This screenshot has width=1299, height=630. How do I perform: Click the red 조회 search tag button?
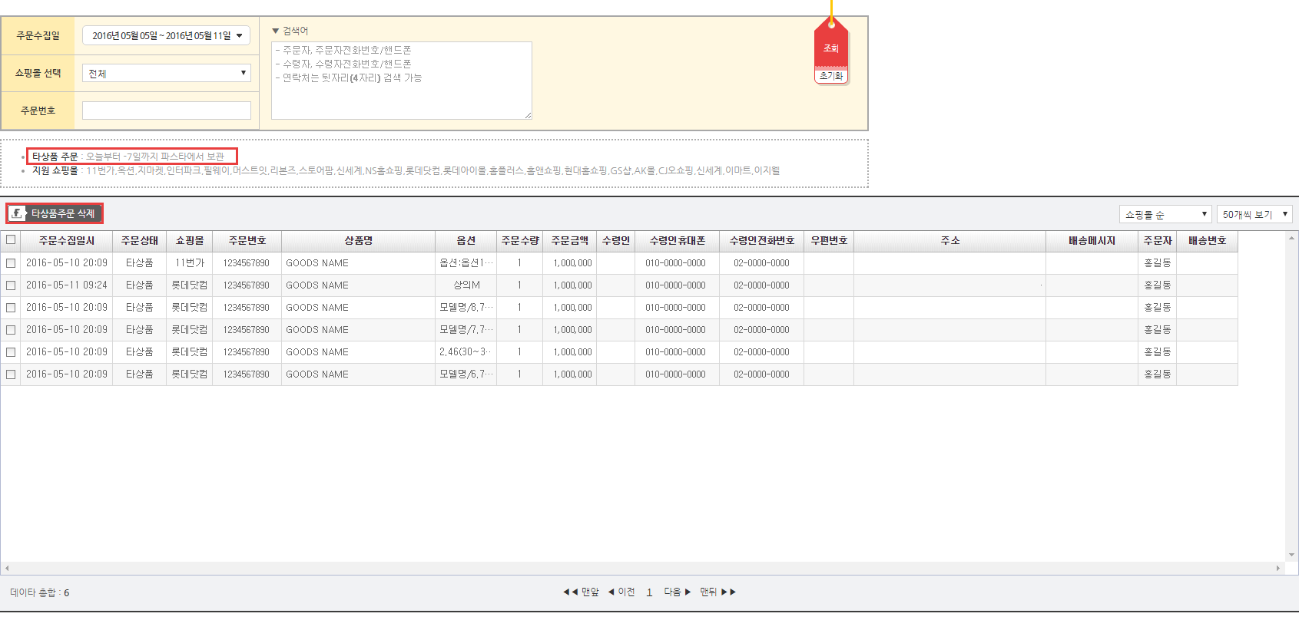click(830, 48)
